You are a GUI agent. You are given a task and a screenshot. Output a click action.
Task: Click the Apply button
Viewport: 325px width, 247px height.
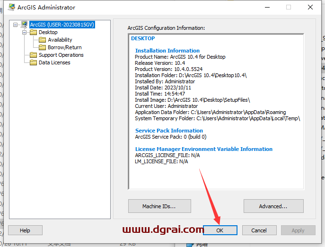click(x=298, y=230)
